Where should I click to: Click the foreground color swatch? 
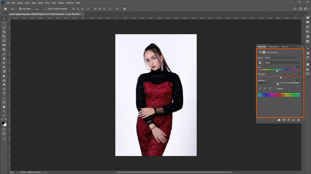(x=3, y=123)
